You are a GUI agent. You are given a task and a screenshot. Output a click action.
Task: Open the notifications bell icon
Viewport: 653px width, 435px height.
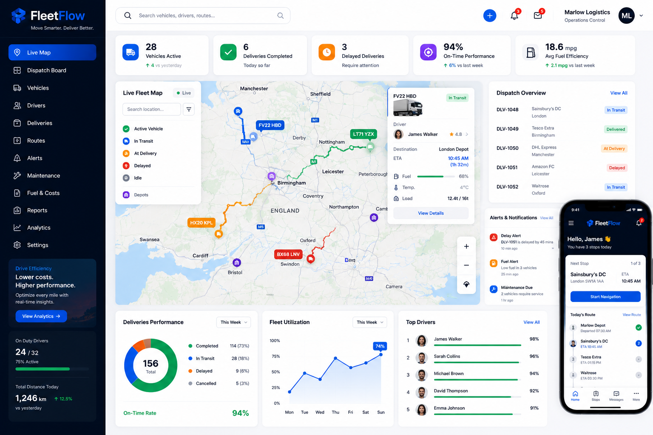pyautogui.click(x=514, y=16)
